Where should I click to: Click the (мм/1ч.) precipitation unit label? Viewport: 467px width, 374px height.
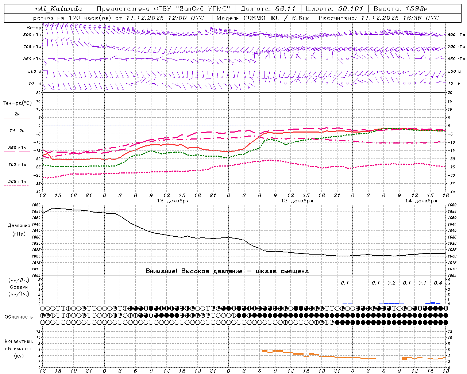point(19,294)
